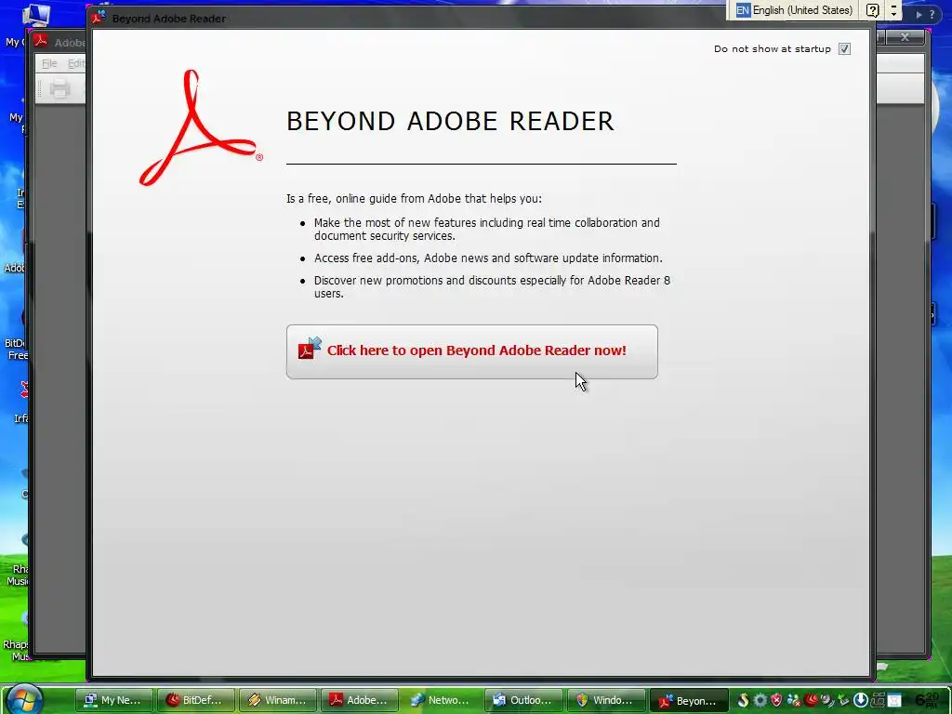Switch to Outloo… taskbar button
The image size is (952, 714).
click(523, 700)
